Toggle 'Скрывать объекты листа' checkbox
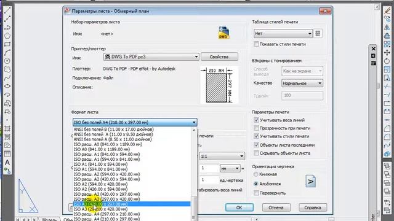Screen dimensions: 394x221 [256, 153]
